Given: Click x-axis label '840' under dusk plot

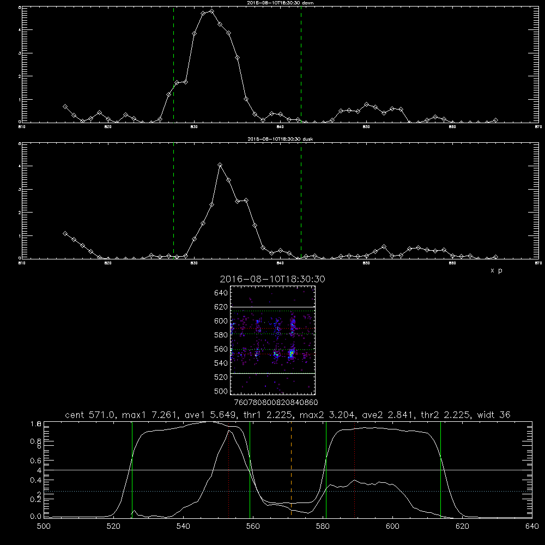Looking at the screenshot, I should 280,263.
